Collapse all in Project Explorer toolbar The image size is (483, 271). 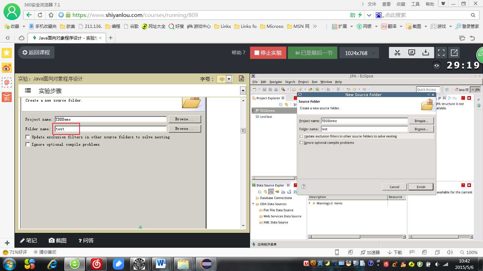(x=281, y=104)
